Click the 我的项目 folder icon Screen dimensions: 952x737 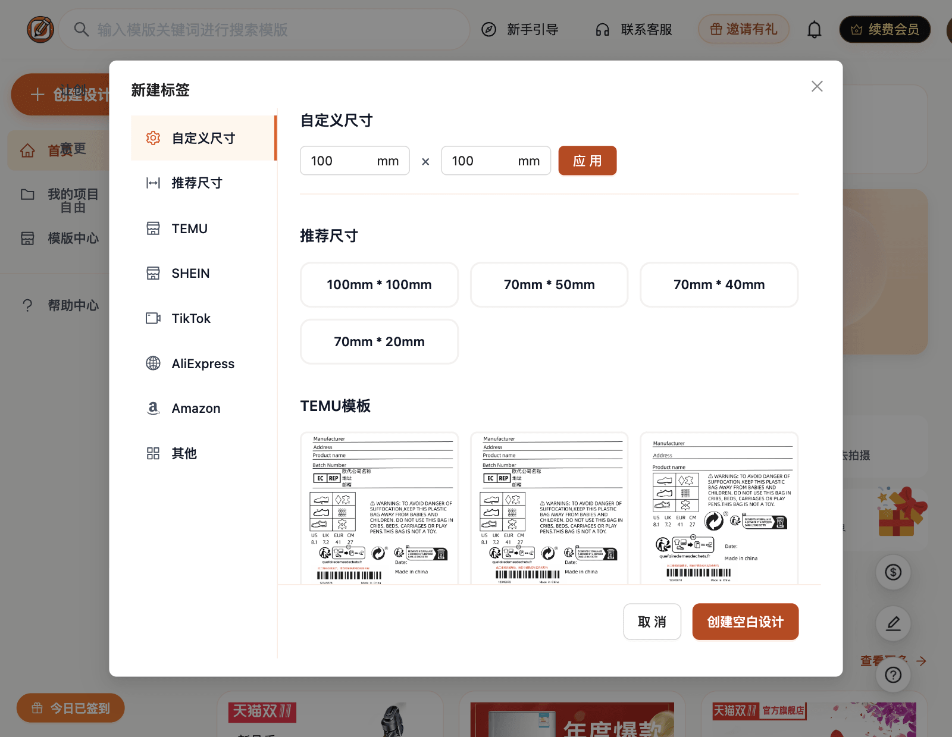click(27, 195)
